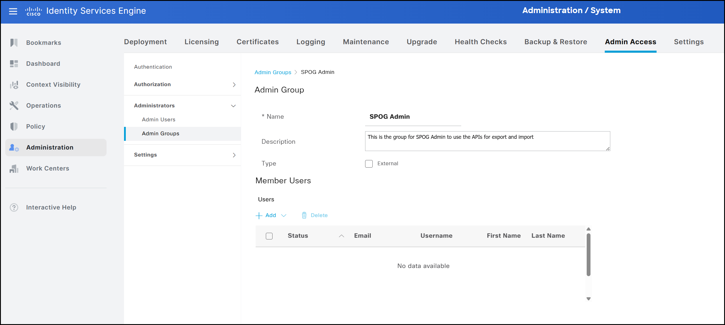Expand the Authorization submenu
725x325 pixels.
click(234, 85)
